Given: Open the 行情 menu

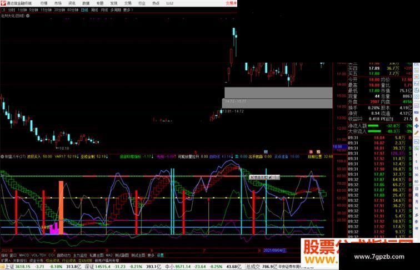Looking at the screenshot, I should pyautogui.click(x=44, y=3).
